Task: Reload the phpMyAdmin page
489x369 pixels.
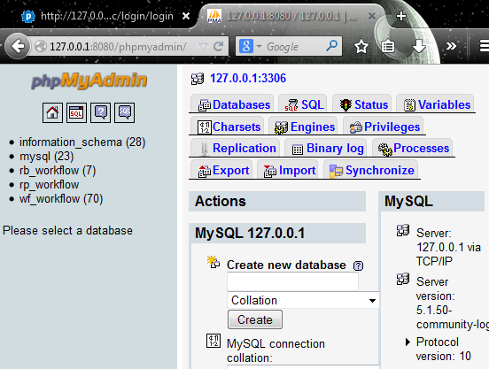Action: click(x=218, y=46)
